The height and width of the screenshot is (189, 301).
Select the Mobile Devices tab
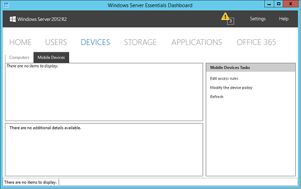tap(51, 58)
